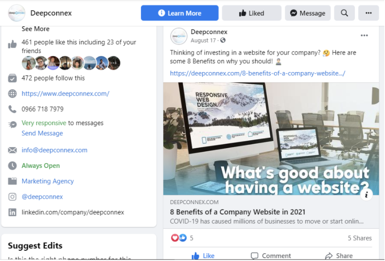Viewport: 385px width, 261px height.
Task: Click the info icon on the article image
Action: (366, 195)
